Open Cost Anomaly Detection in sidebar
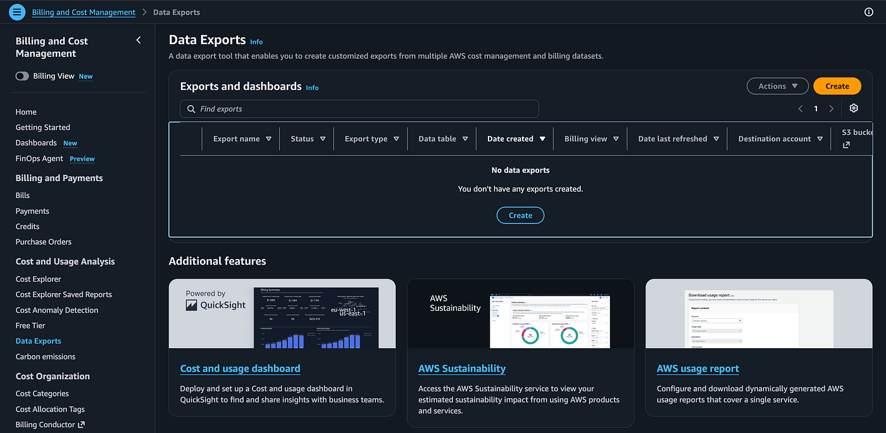 [57, 310]
